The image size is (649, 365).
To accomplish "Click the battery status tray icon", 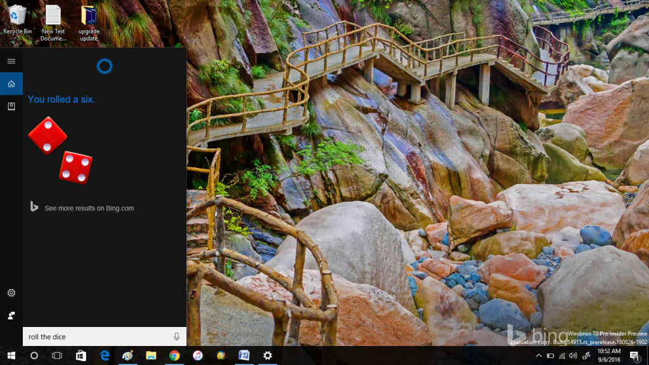I will 550,355.
